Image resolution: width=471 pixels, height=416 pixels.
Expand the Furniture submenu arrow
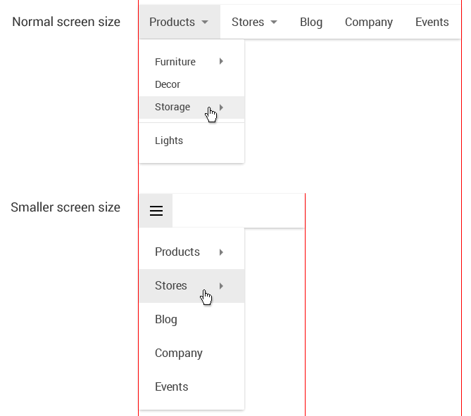221,62
